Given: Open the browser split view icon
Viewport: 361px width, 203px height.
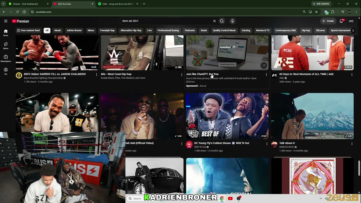Looking at the screenshot, I should point(24,12).
